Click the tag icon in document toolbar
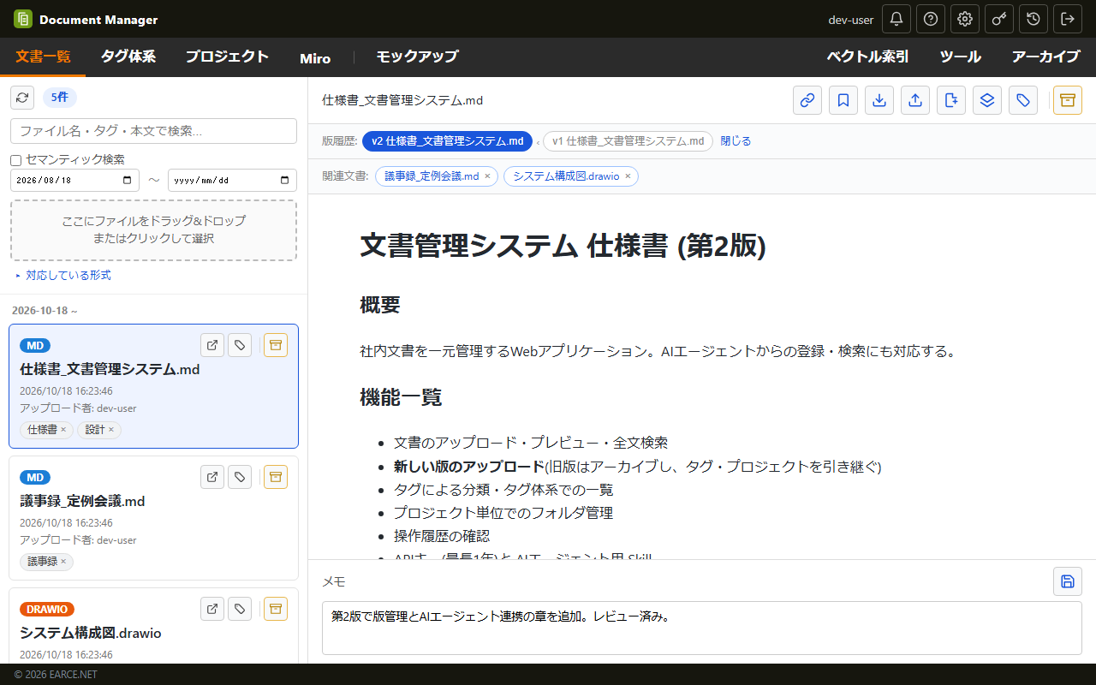The image size is (1096, 685). [x=1023, y=100]
